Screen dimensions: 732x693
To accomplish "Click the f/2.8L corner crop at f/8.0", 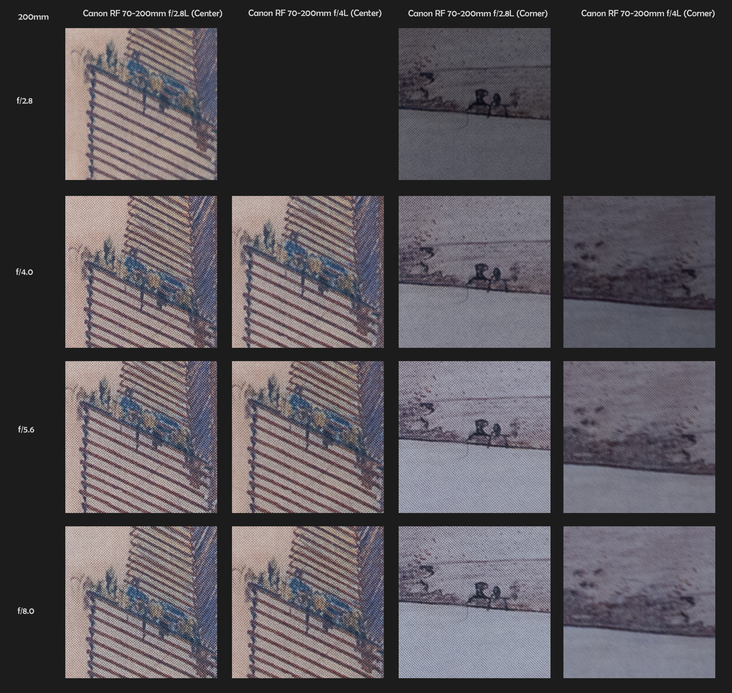I will click(474, 602).
